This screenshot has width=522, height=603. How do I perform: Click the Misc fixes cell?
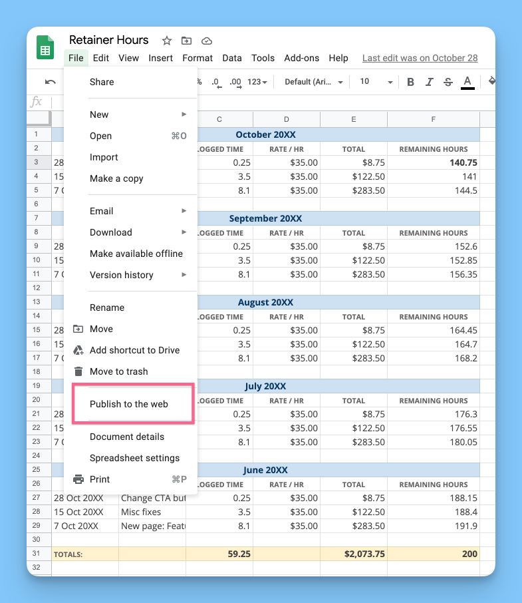(152, 512)
